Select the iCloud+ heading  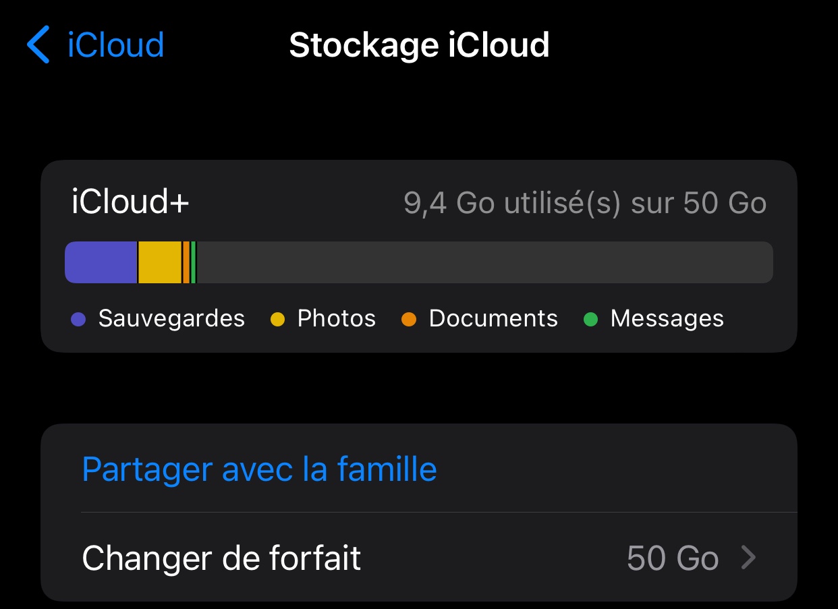[129, 203]
